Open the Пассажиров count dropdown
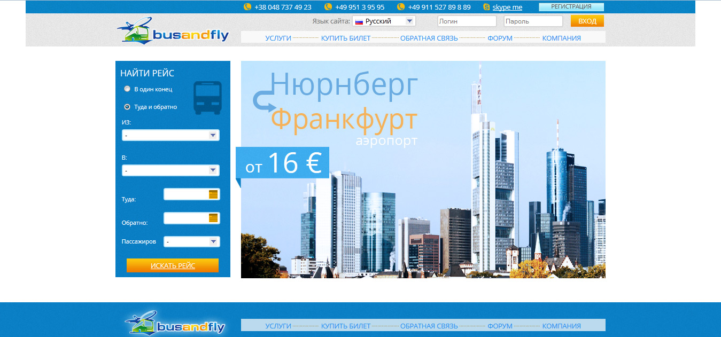Viewport: 721px width, 337px height. 192,241
